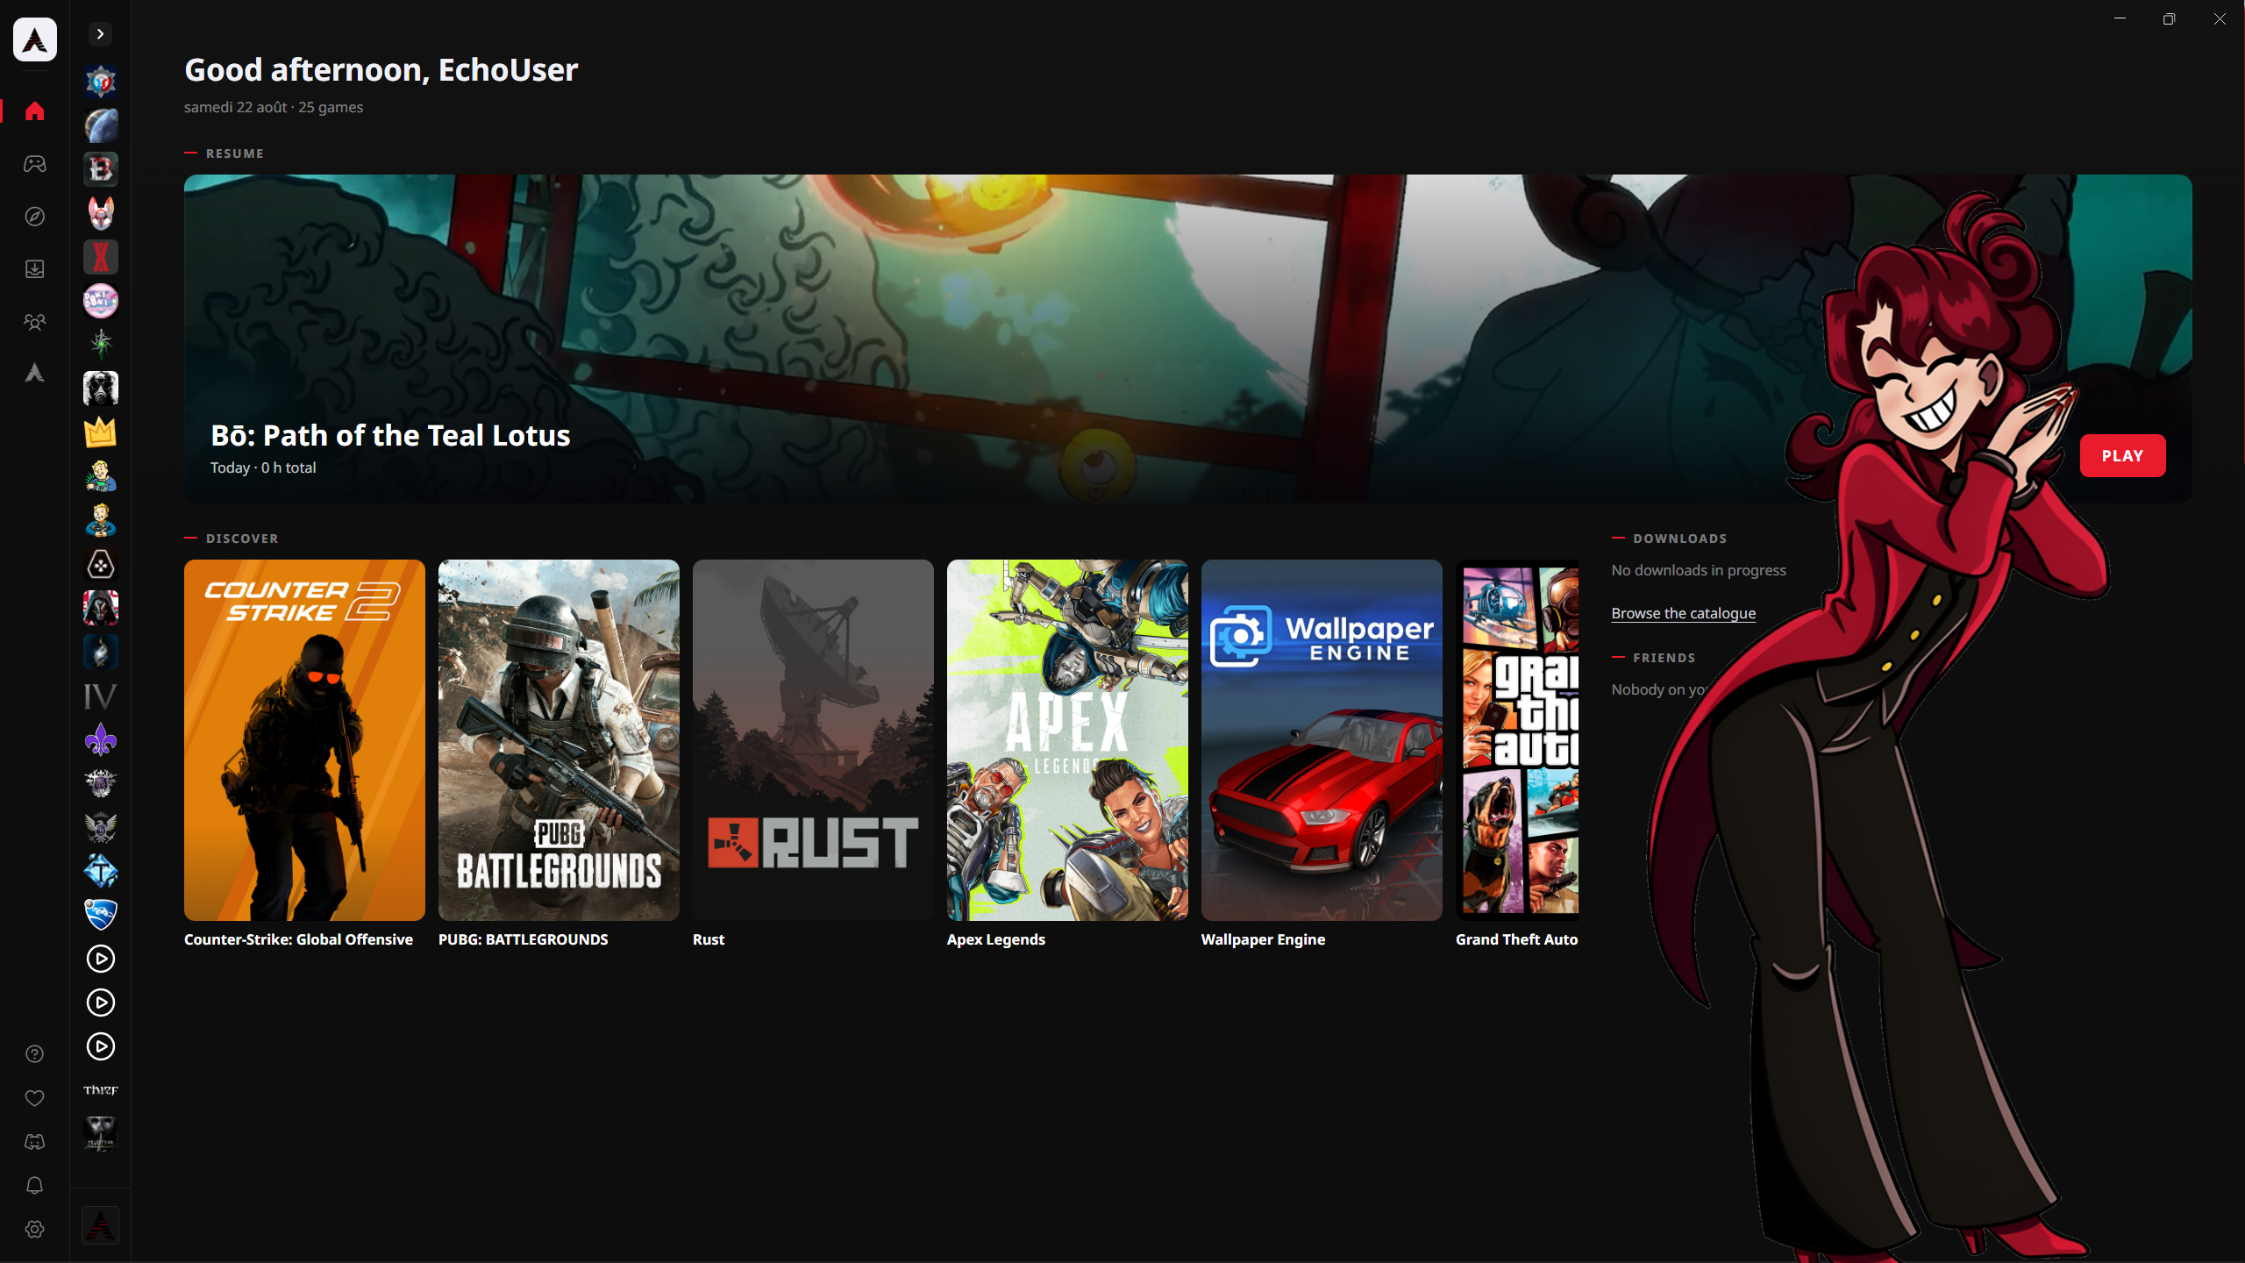Launch the Thief game shortcut

pyautogui.click(x=101, y=1090)
